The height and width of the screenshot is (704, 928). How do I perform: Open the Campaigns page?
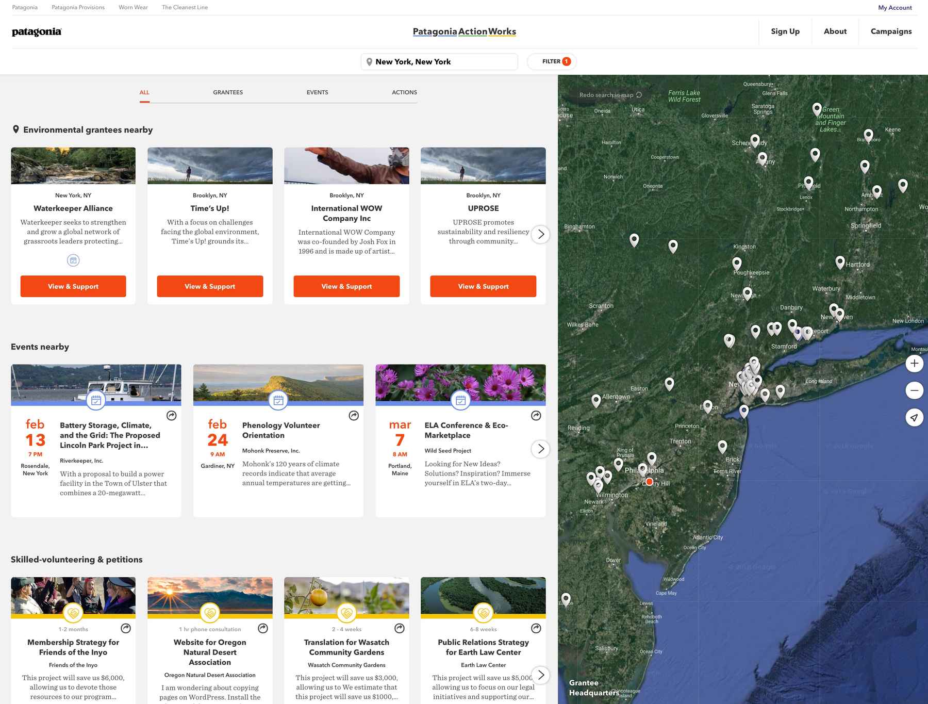891,31
